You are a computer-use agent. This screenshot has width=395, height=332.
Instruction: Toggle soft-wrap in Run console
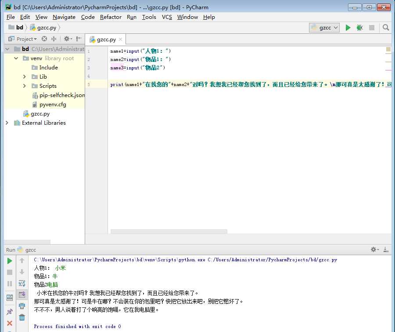pos(22,283)
